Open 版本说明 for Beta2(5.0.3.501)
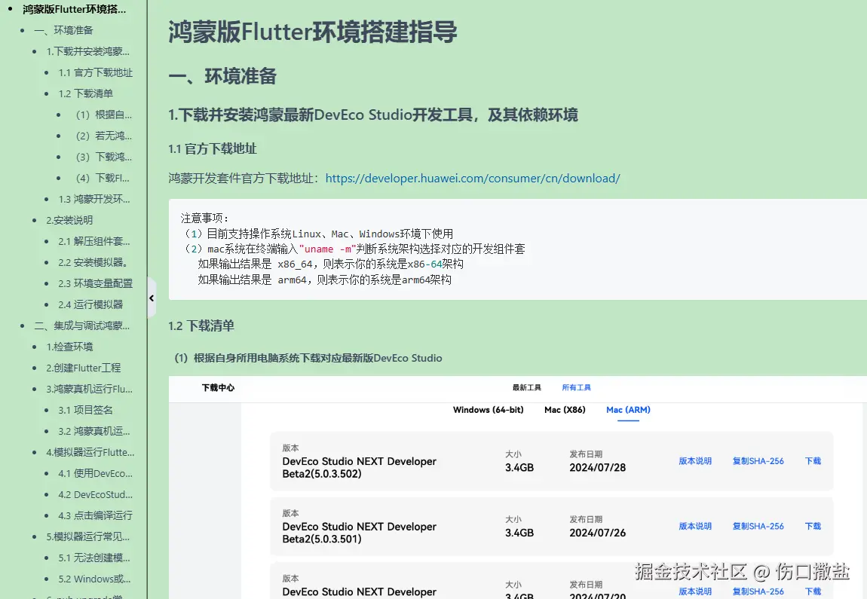Image resolution: width=867 pixels, height=599 pixels. click(695, 526)
